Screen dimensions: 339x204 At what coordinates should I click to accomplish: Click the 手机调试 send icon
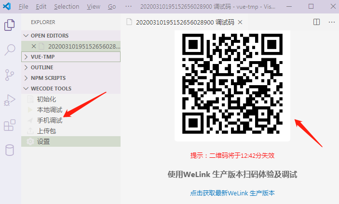[30, 120]
